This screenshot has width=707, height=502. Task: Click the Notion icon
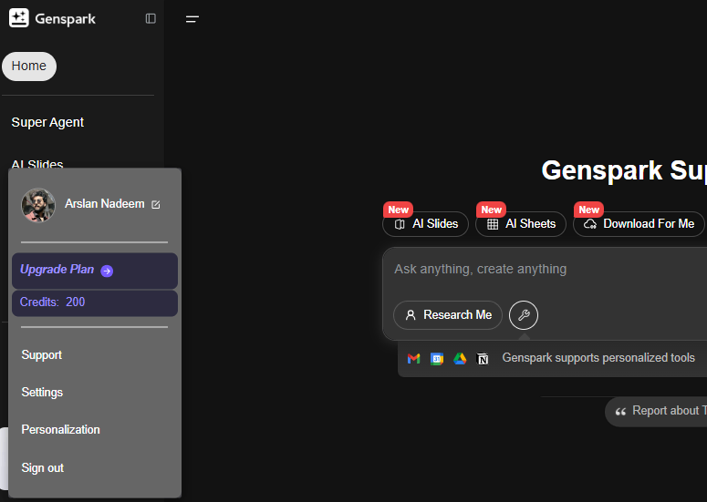(x=483, y=359)
